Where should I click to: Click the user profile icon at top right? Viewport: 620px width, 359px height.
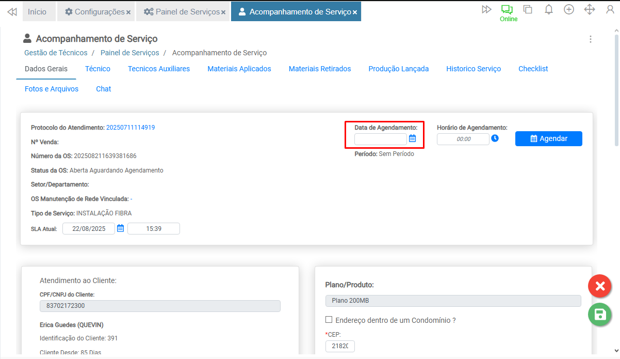pyautogui.click(x=610, y=9)
